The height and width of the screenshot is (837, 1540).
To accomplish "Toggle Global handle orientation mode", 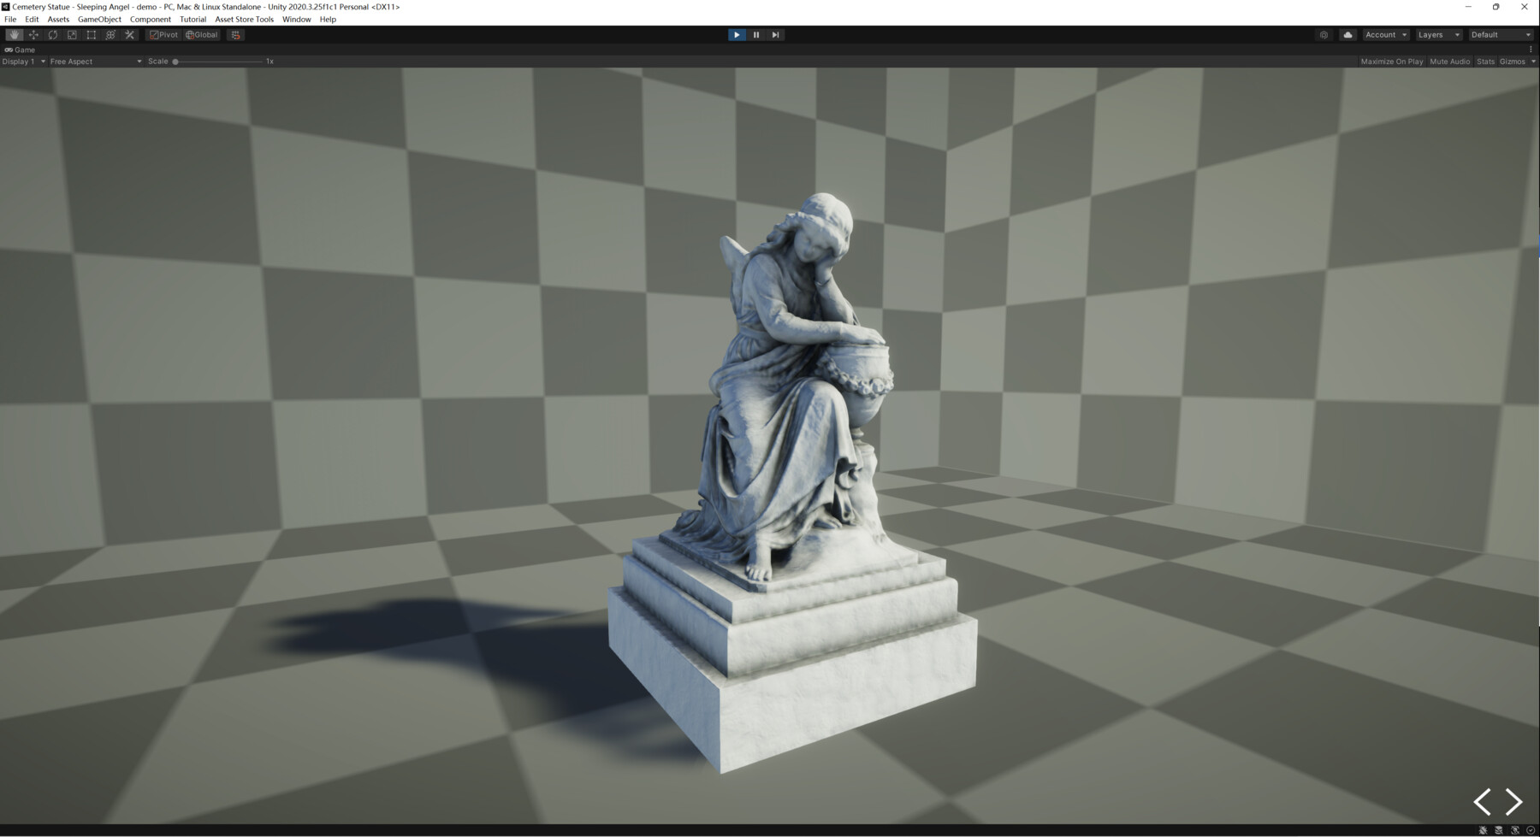I will [201, 34].
